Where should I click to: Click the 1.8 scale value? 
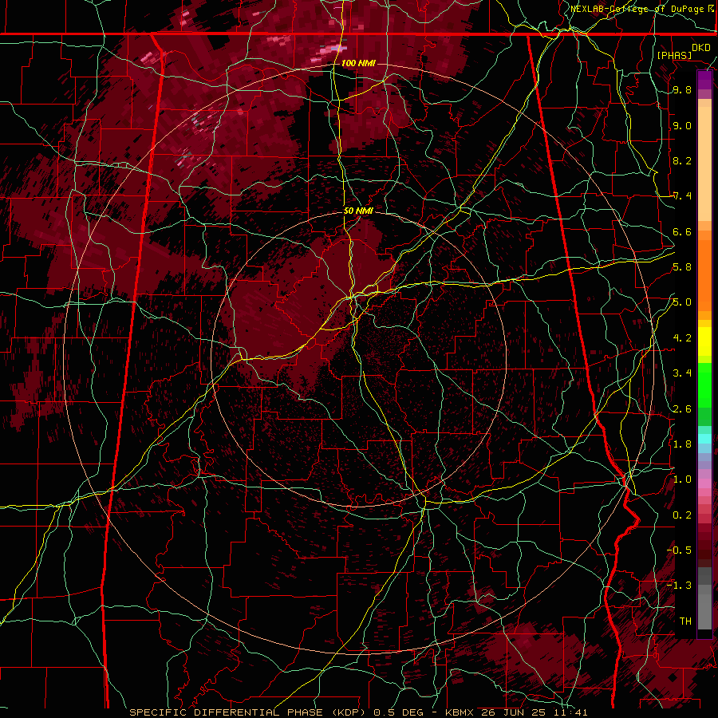pyautogui.click(x=682, y=444)
